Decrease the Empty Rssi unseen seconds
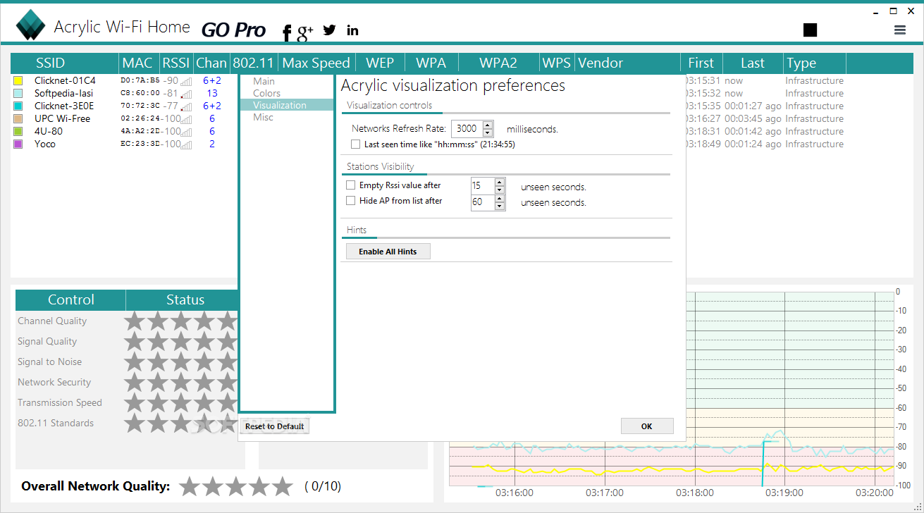924x513 pixels. click(x=500, y=190)
